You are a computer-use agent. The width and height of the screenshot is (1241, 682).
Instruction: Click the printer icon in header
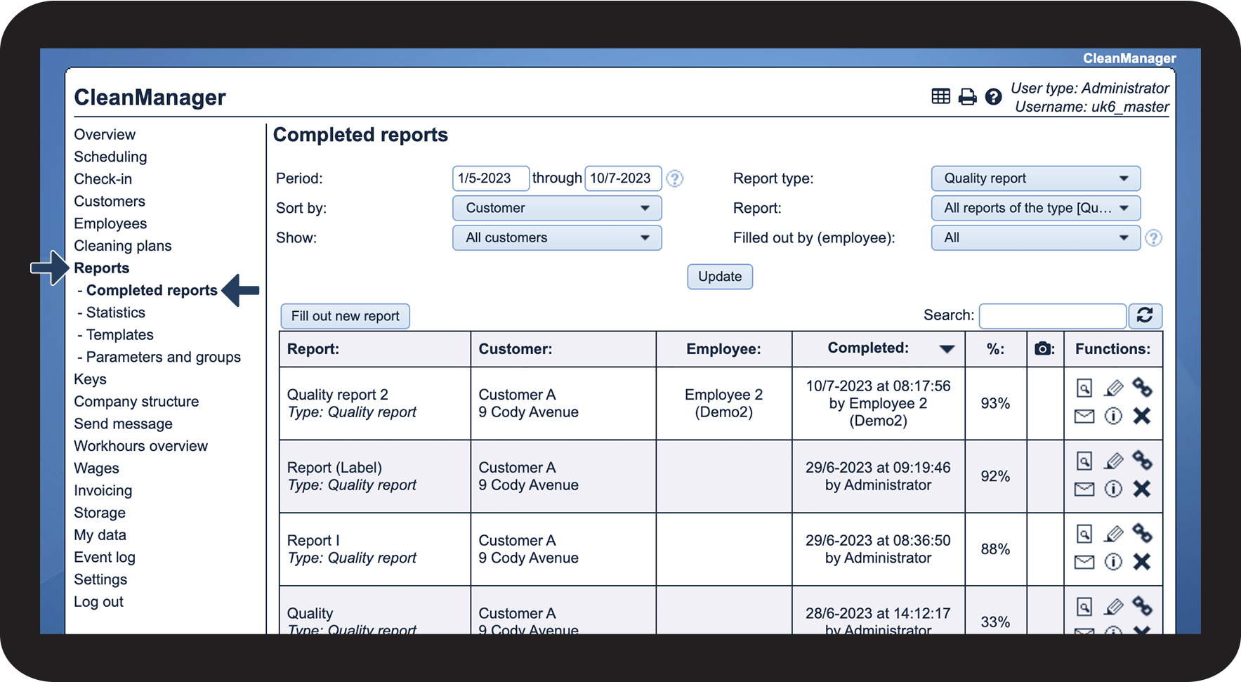click(967, 97)
